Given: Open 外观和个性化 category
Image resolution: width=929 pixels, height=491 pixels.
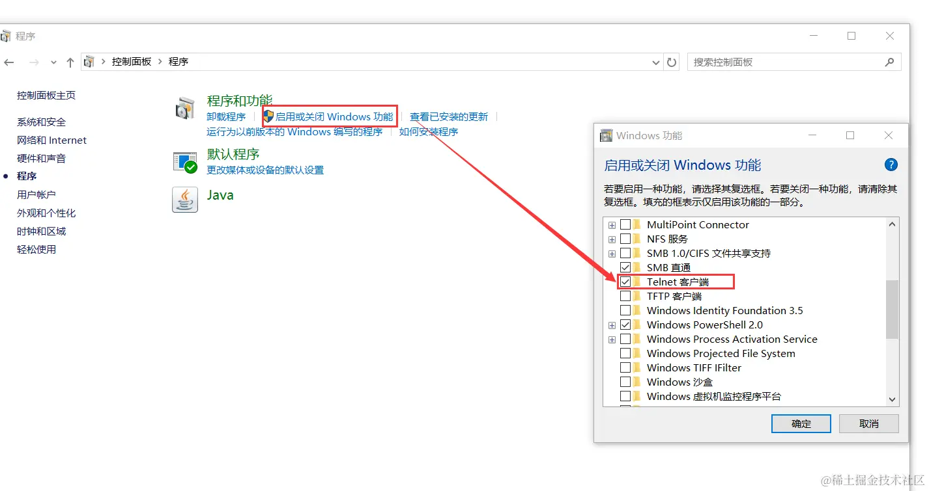Looking at the screenshot, I should click(x=46, y=213).
